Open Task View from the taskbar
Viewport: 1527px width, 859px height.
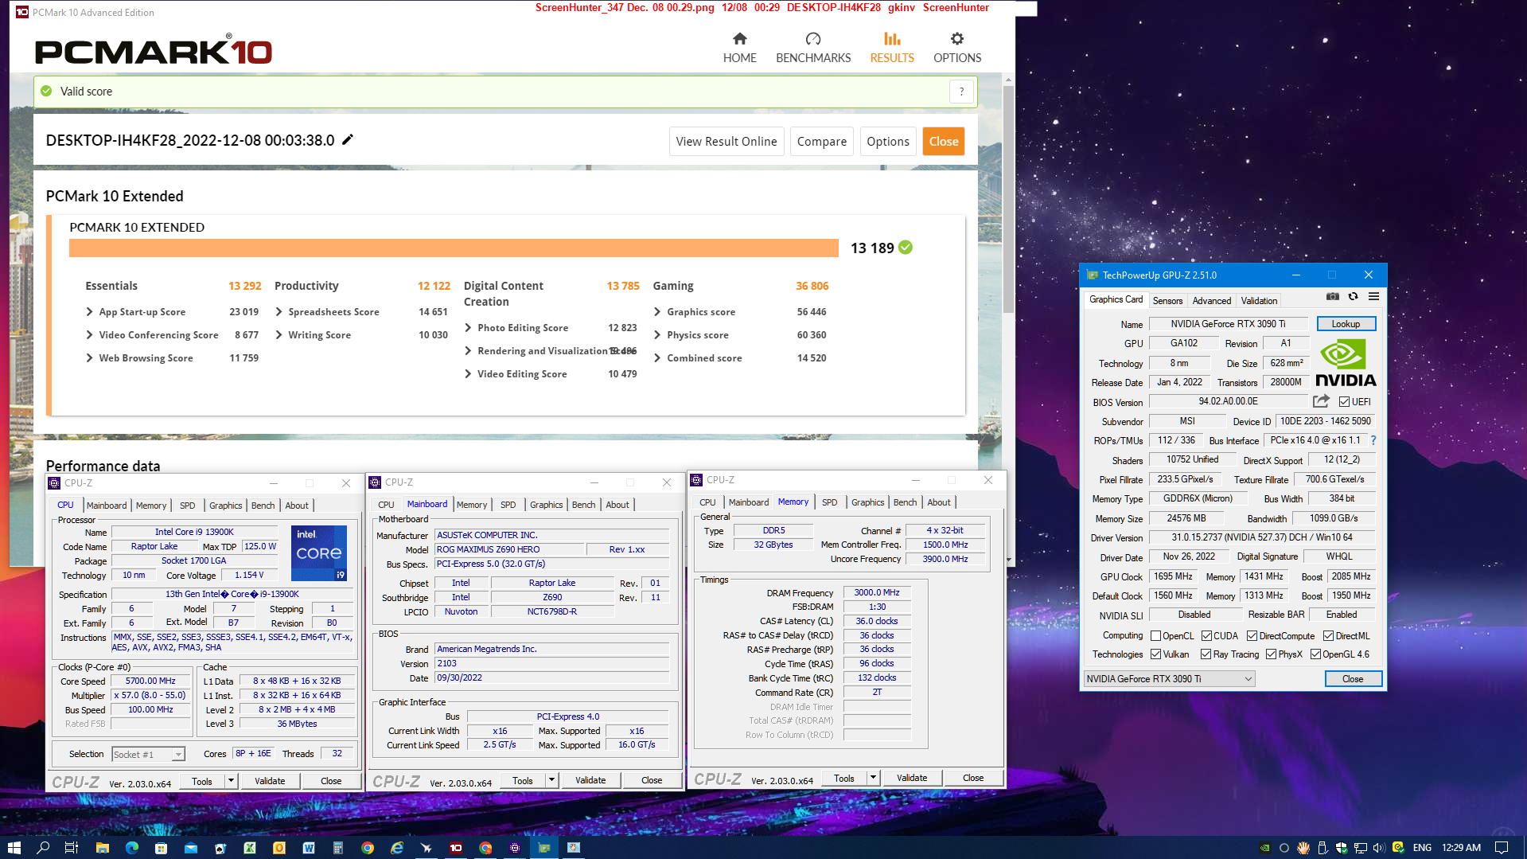[71, 847]
